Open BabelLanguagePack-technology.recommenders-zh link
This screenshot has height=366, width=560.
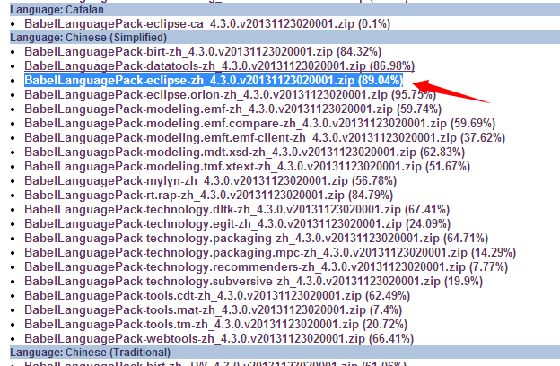click(266, 266)
